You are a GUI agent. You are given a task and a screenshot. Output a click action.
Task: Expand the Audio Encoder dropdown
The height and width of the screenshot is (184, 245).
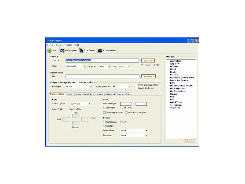(x=121, y=86)
